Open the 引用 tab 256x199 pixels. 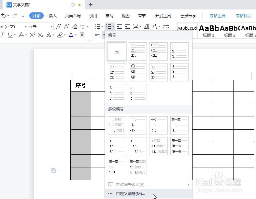(93, 16)
